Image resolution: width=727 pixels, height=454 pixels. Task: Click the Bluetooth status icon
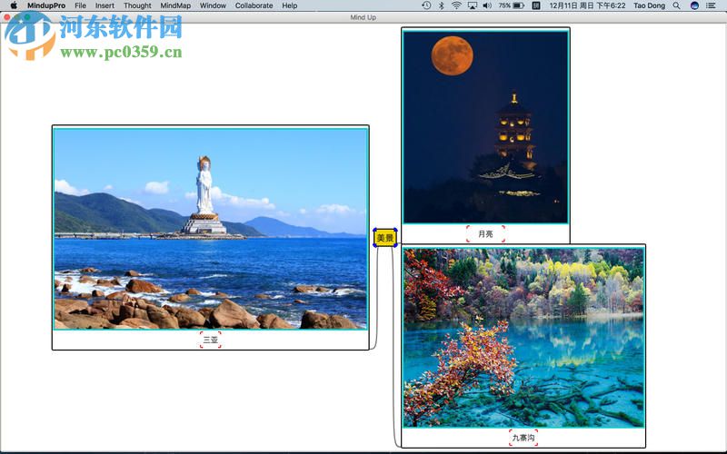click(x=442, y=5)
